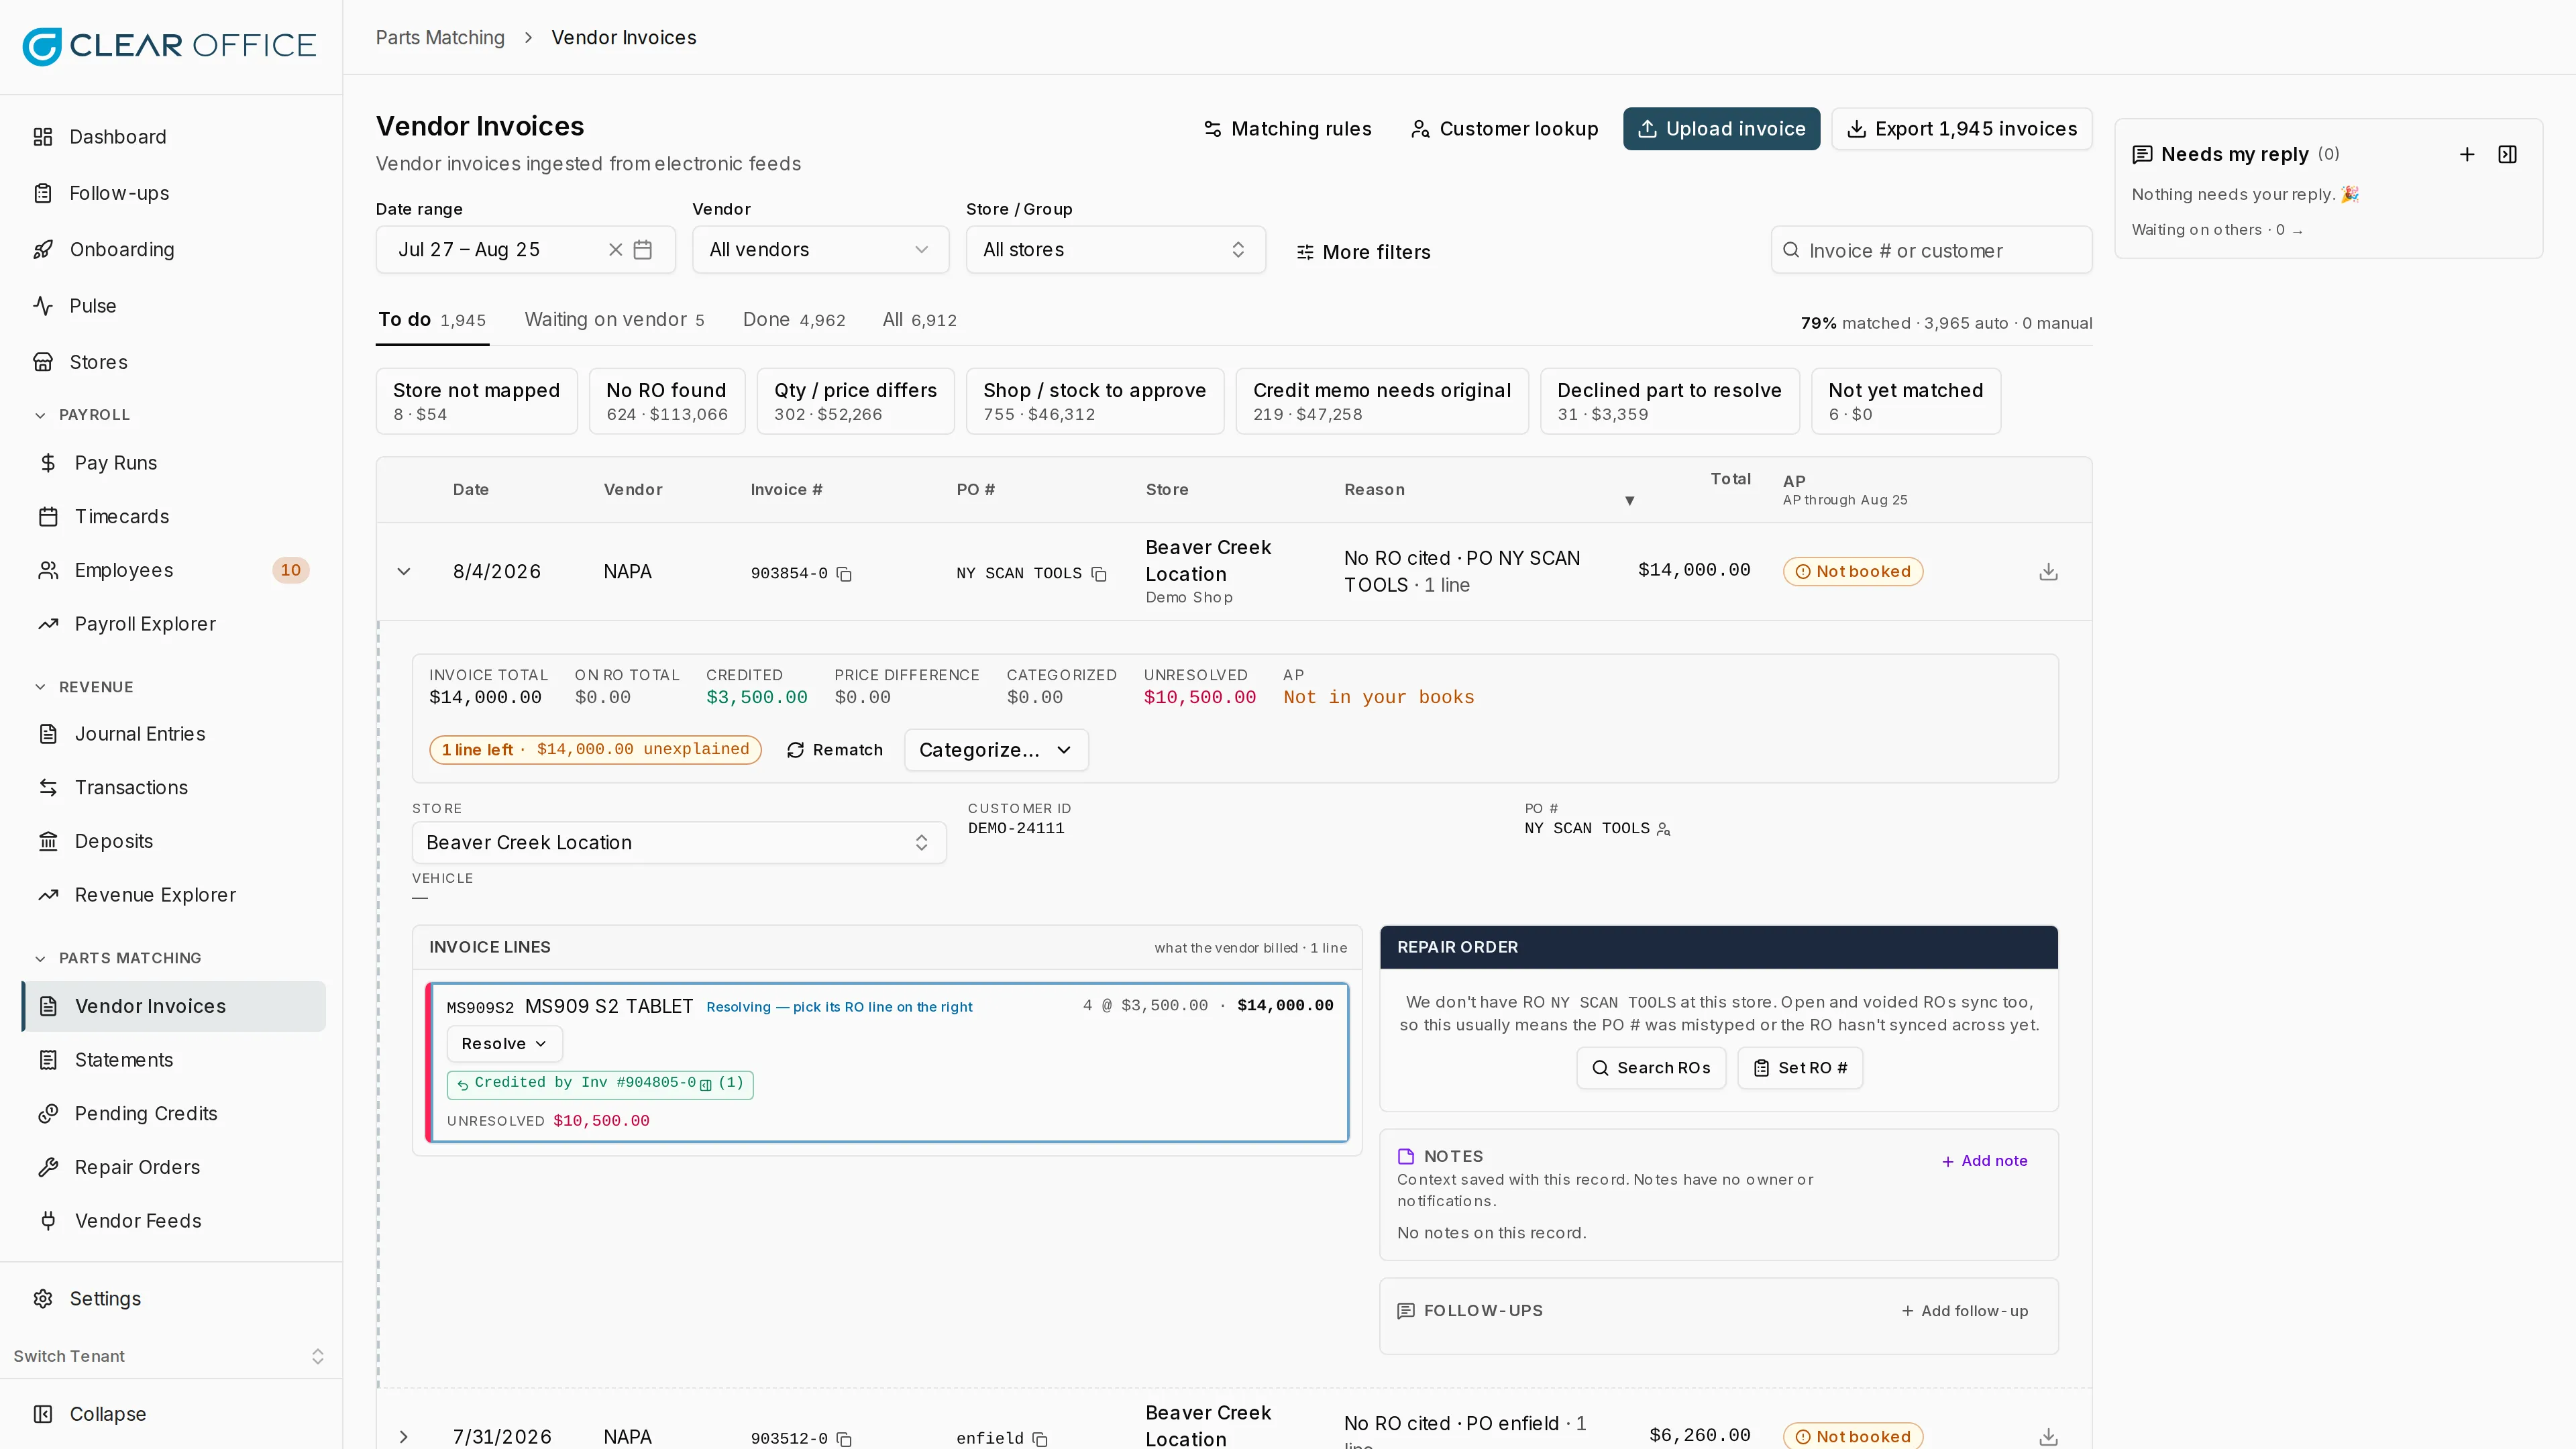Switch to the All invoices tab

pos(919,320)
